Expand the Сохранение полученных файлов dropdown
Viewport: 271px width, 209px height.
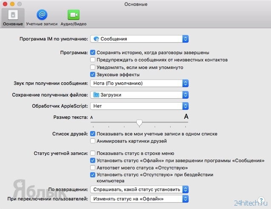139,95
